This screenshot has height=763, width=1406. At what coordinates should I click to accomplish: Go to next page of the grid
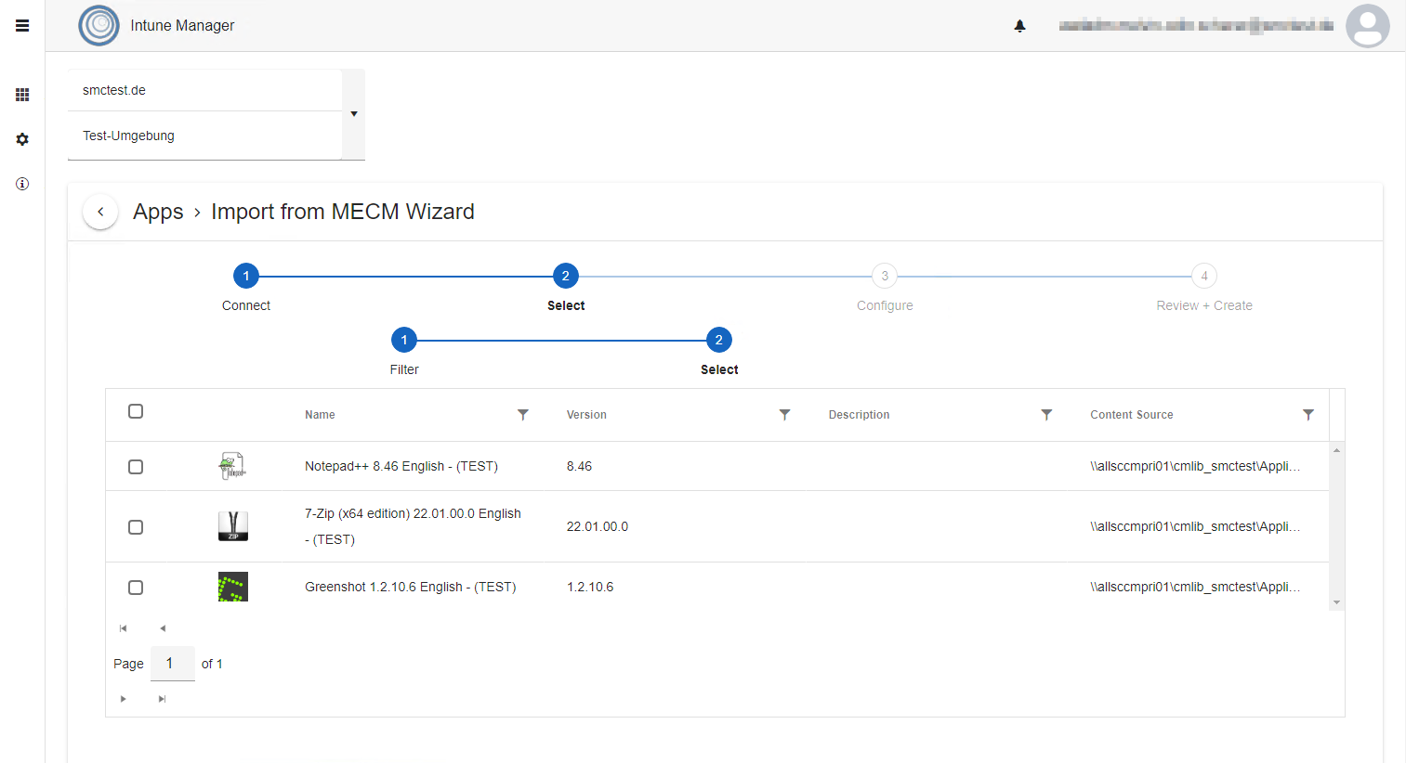[123, 699]
